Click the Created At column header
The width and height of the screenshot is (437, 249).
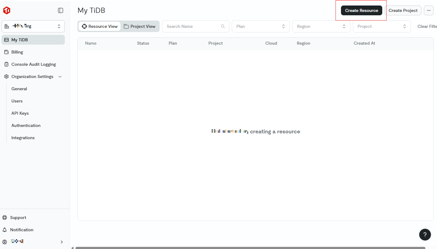[x=365, y=43]
